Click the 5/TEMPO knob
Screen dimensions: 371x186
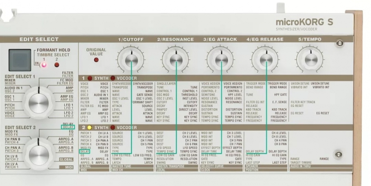coord(311,60)
